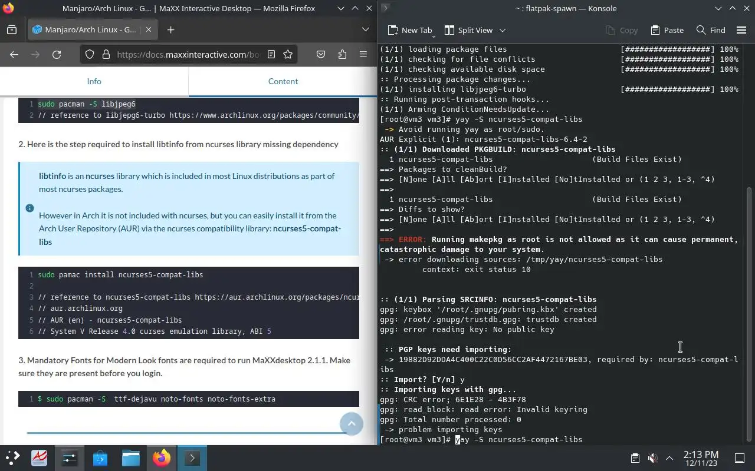This screenshot has width=755, height=471.
Task: Click the 'sudo pacman -S libjpeg6' code line
Action: pyautogui.click(x=87, y=104)
